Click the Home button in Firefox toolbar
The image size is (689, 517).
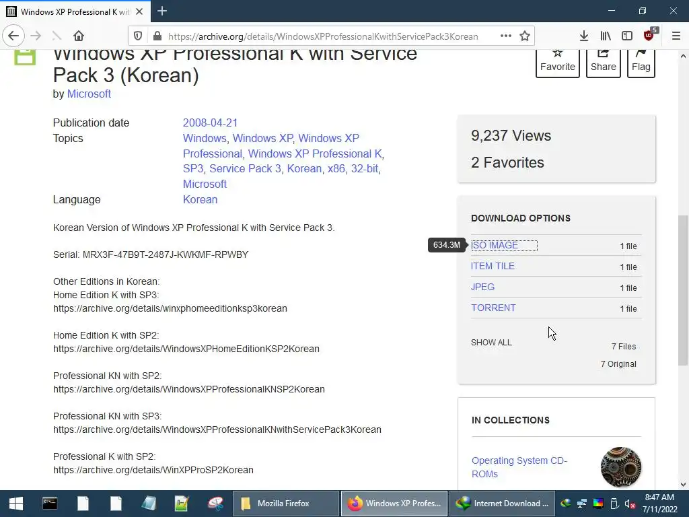pyautogui.click(x=79, y=36)
